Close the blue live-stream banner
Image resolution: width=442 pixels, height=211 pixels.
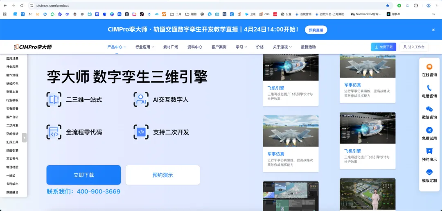(x=433, y=30)
